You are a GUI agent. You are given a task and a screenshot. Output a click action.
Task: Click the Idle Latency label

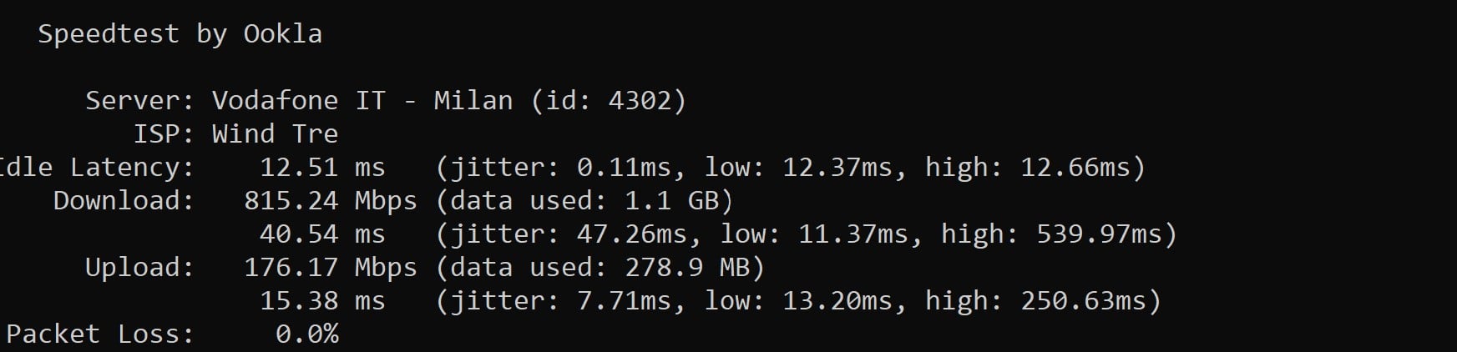tap(96, 168)
